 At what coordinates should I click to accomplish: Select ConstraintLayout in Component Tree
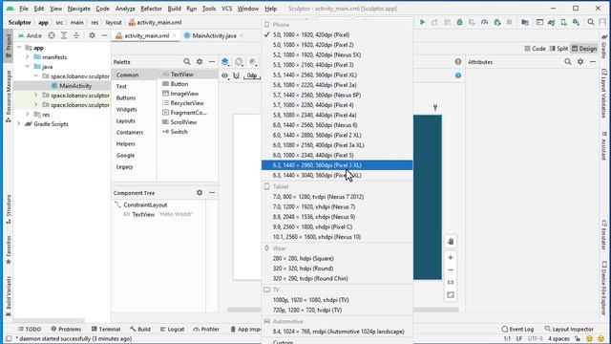(145, 204)
